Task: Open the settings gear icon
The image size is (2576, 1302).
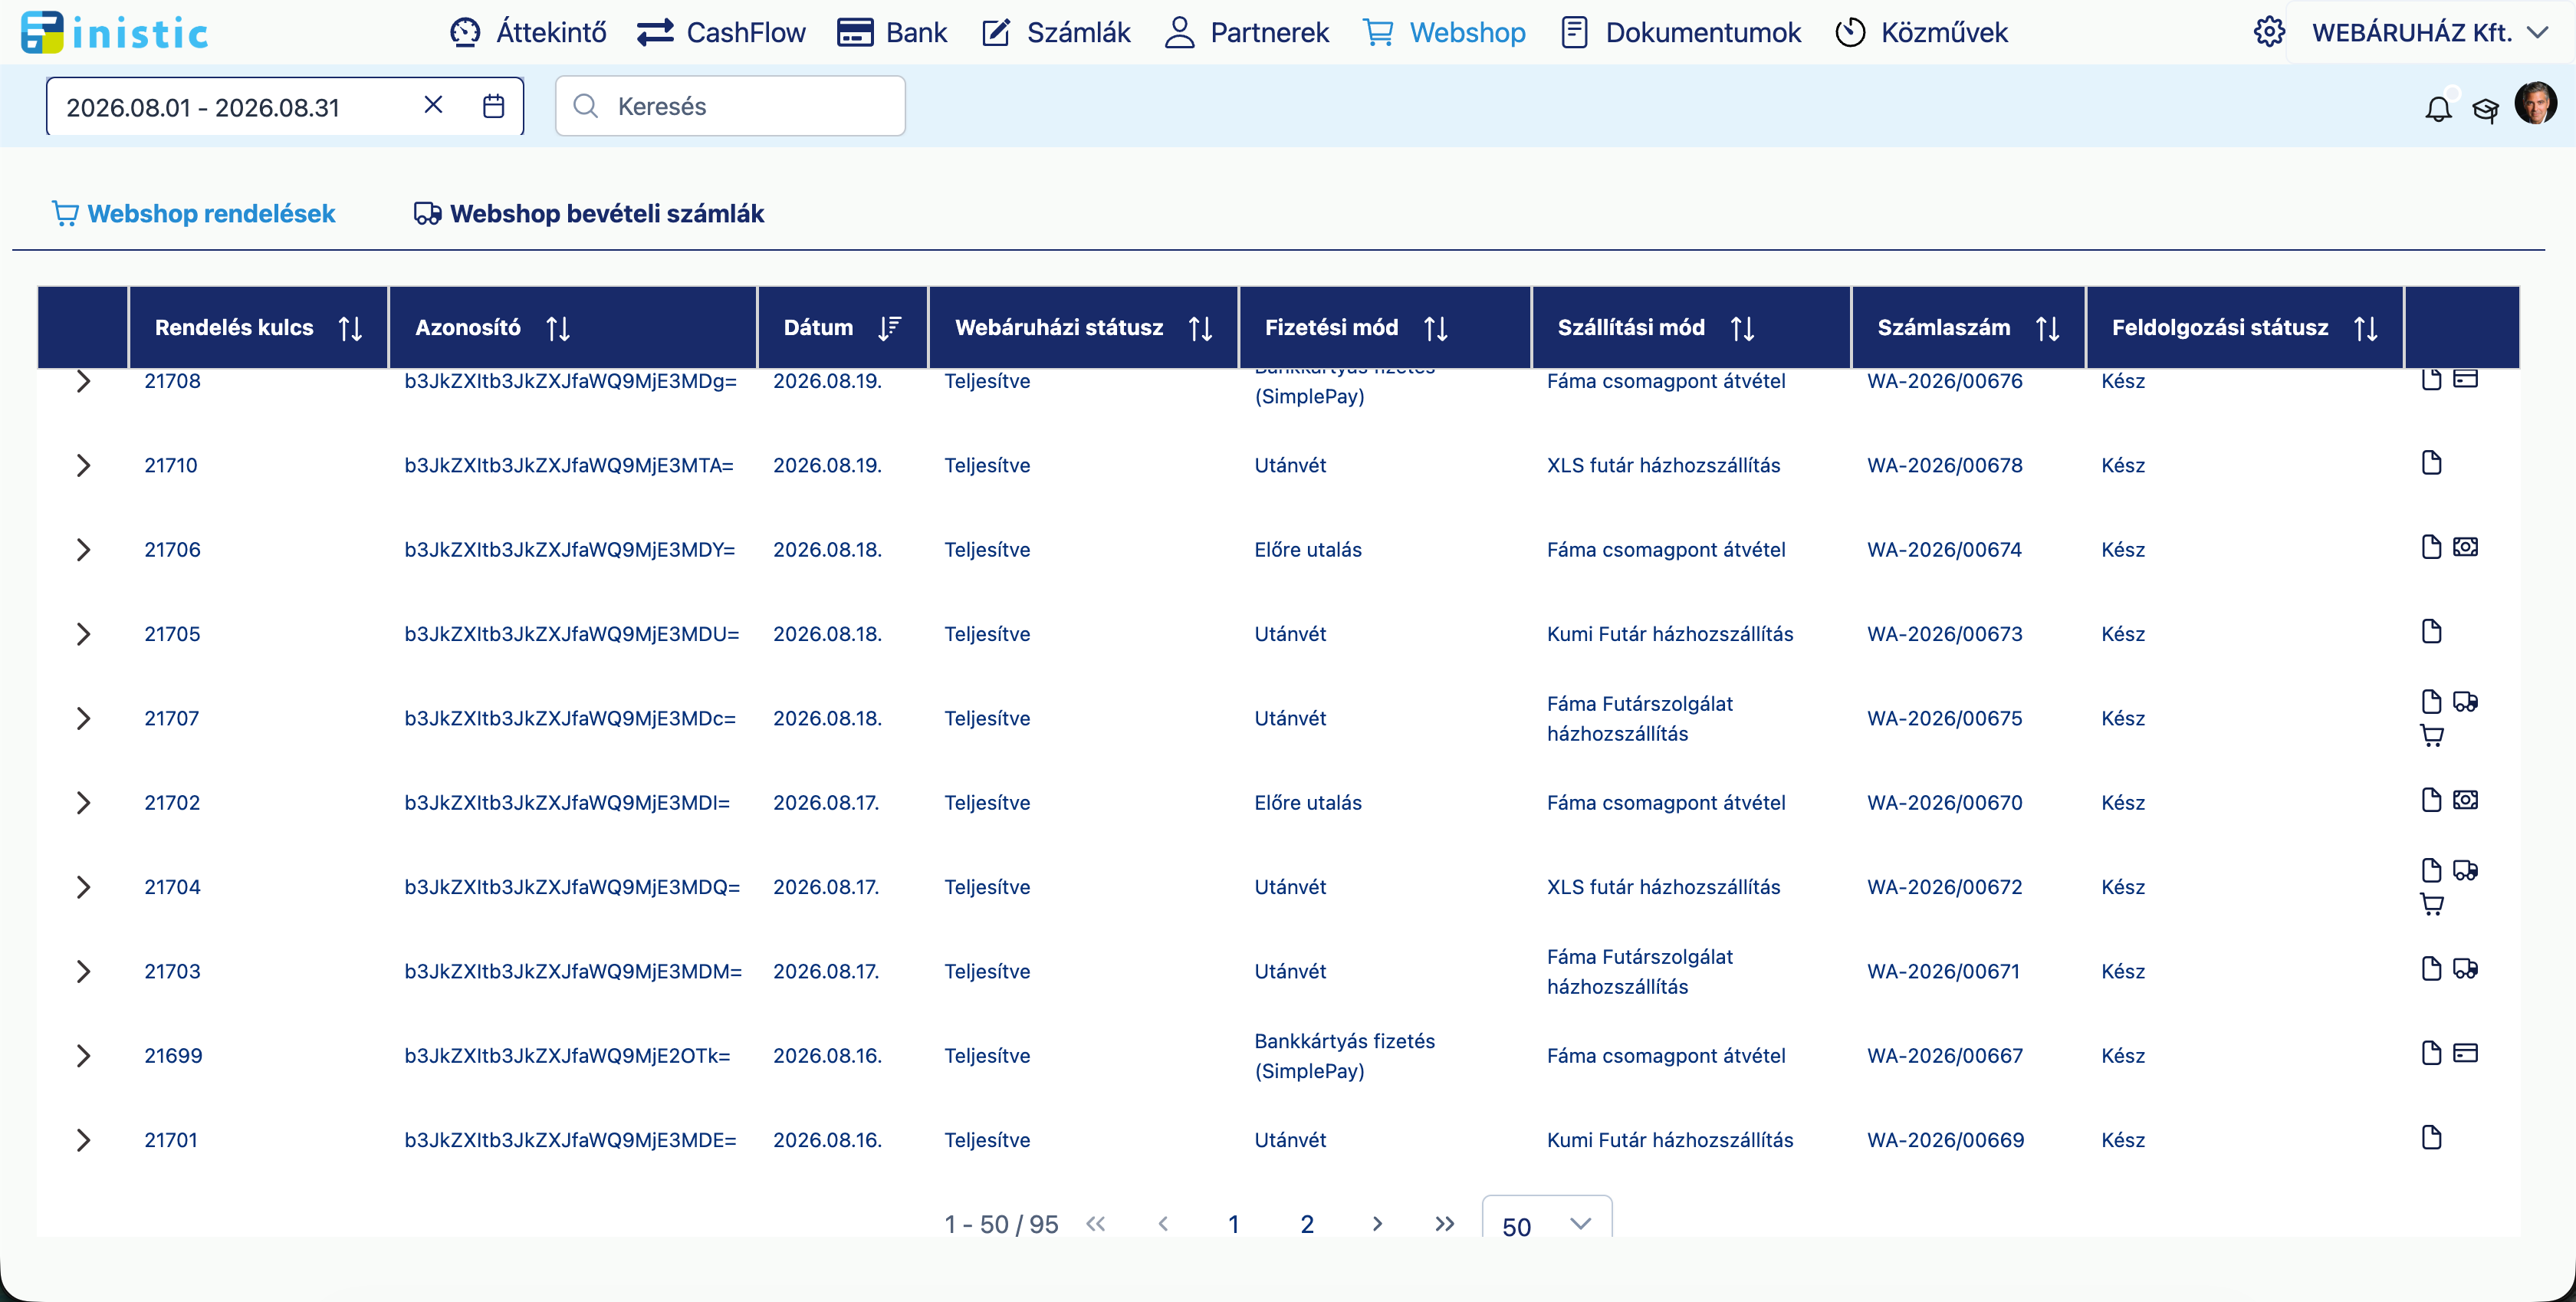Action: [x=2268, y=32]
